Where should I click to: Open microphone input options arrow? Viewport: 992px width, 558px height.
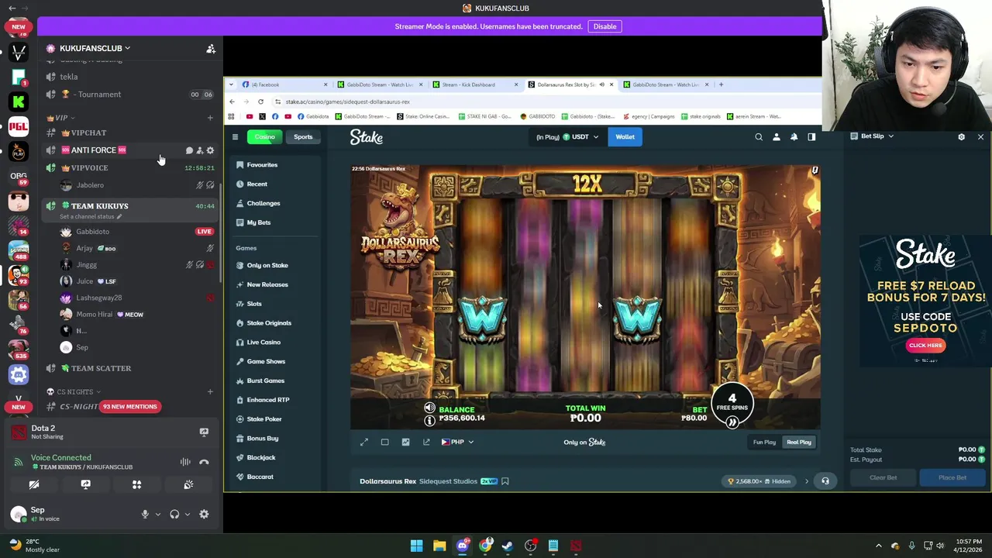click(158, 514)
